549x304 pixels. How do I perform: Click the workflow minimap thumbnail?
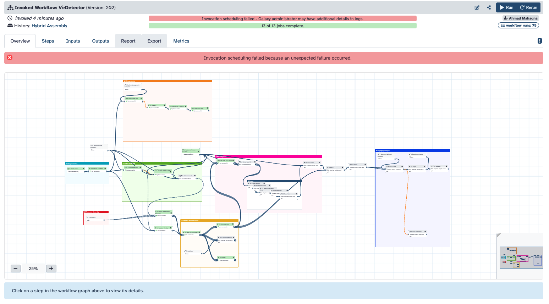(521, 258)
